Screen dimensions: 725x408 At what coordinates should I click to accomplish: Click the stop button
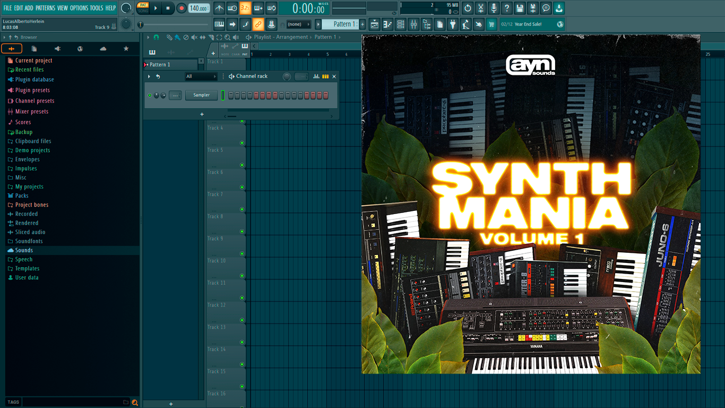coord(168,8)
